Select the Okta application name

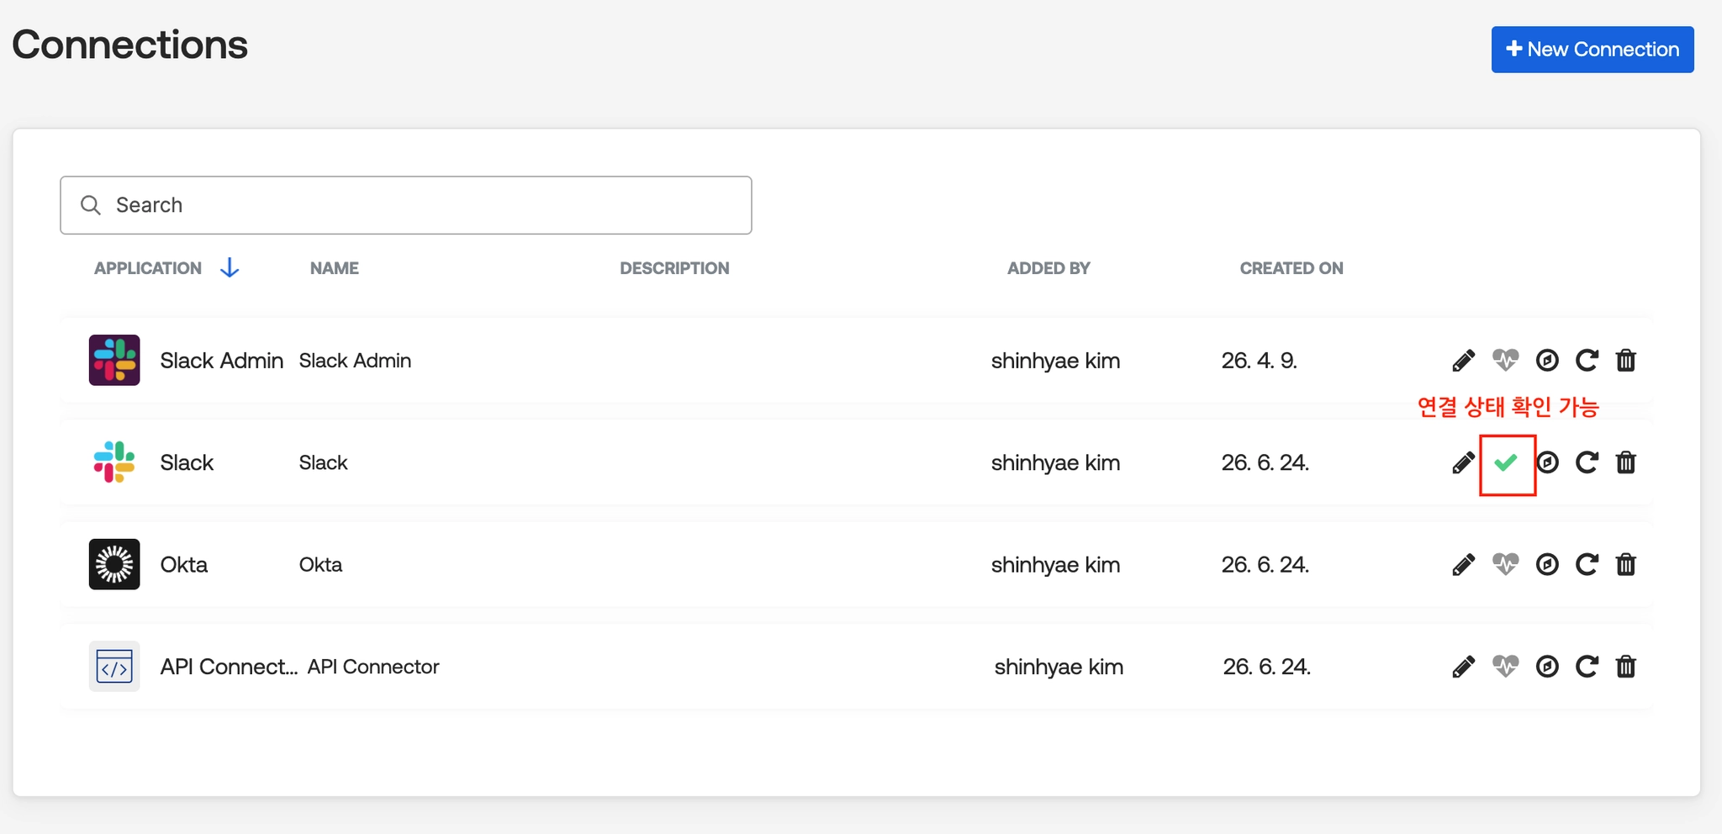tap(184, 564)
